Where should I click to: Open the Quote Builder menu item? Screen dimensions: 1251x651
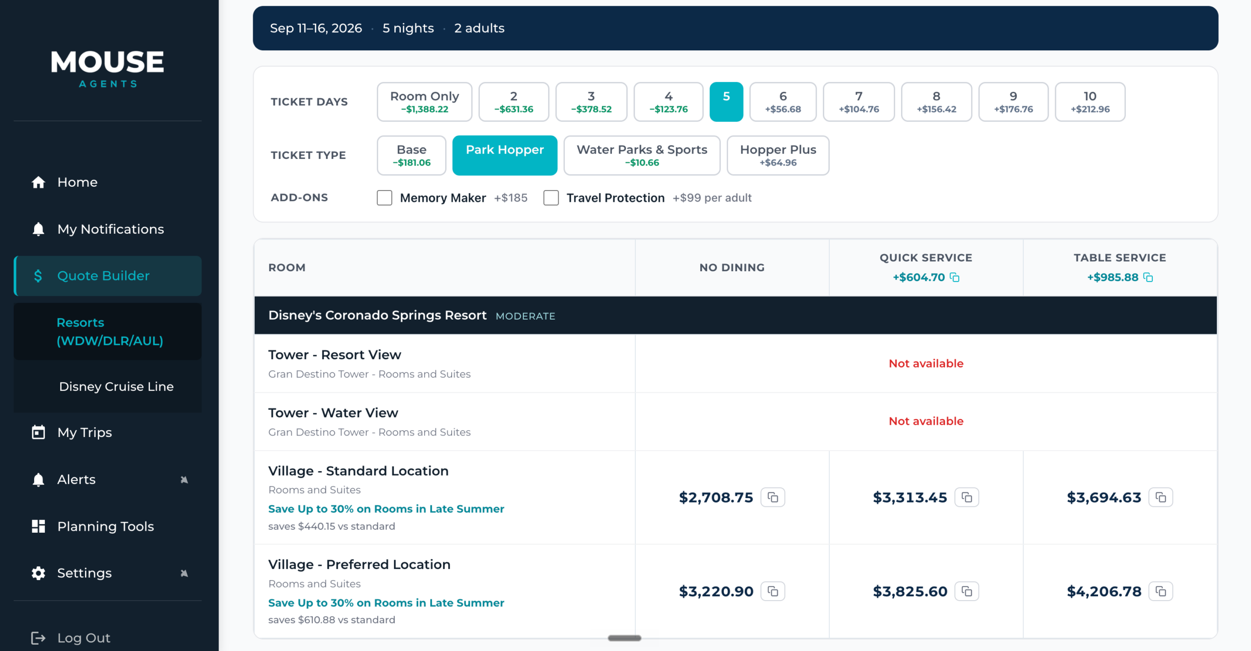(108, 276)
